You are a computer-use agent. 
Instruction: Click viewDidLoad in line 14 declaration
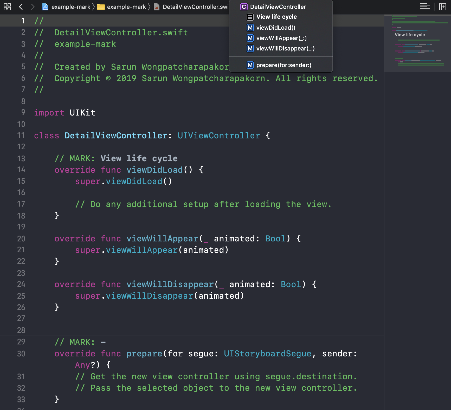click(x=154, y=170)
